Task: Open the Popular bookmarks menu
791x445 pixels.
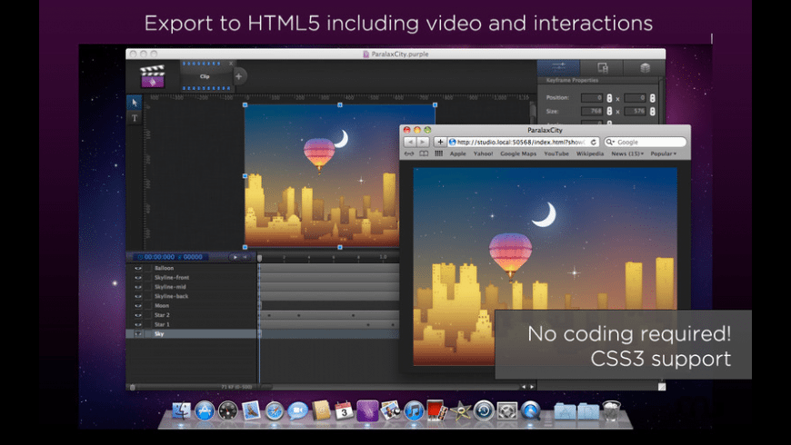Action: click(664, 154)
